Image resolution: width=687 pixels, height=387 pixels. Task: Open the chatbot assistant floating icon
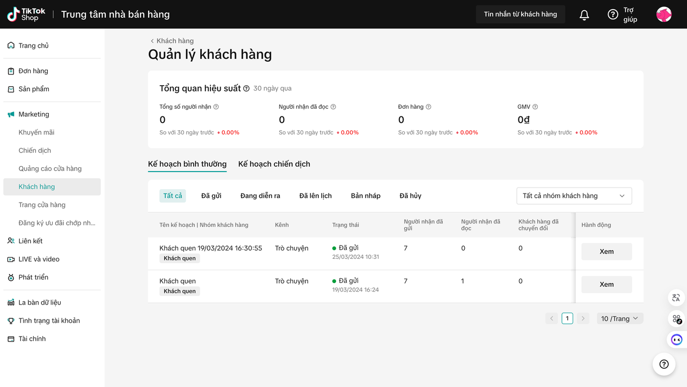click(676, 339)
